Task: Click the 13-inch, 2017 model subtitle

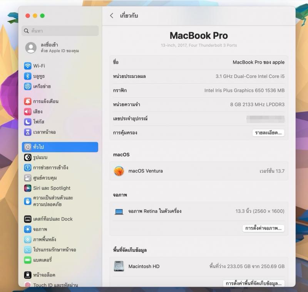Action: 199,45
